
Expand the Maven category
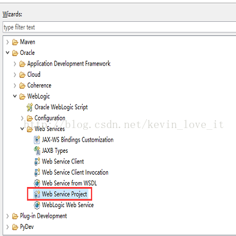coord(8,42)
